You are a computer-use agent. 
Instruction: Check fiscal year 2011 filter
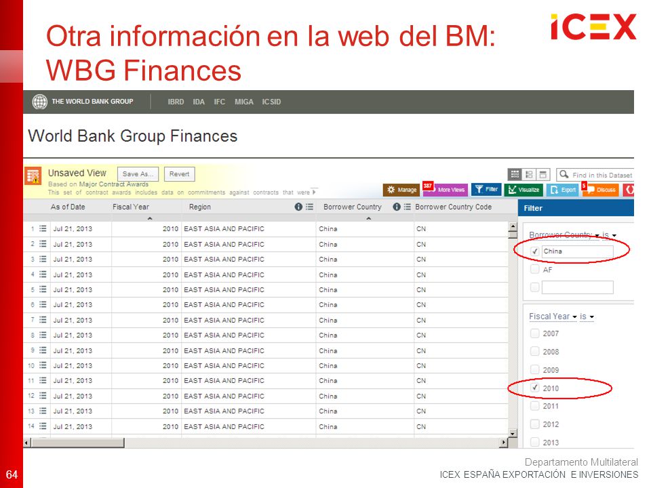[535, 406]
